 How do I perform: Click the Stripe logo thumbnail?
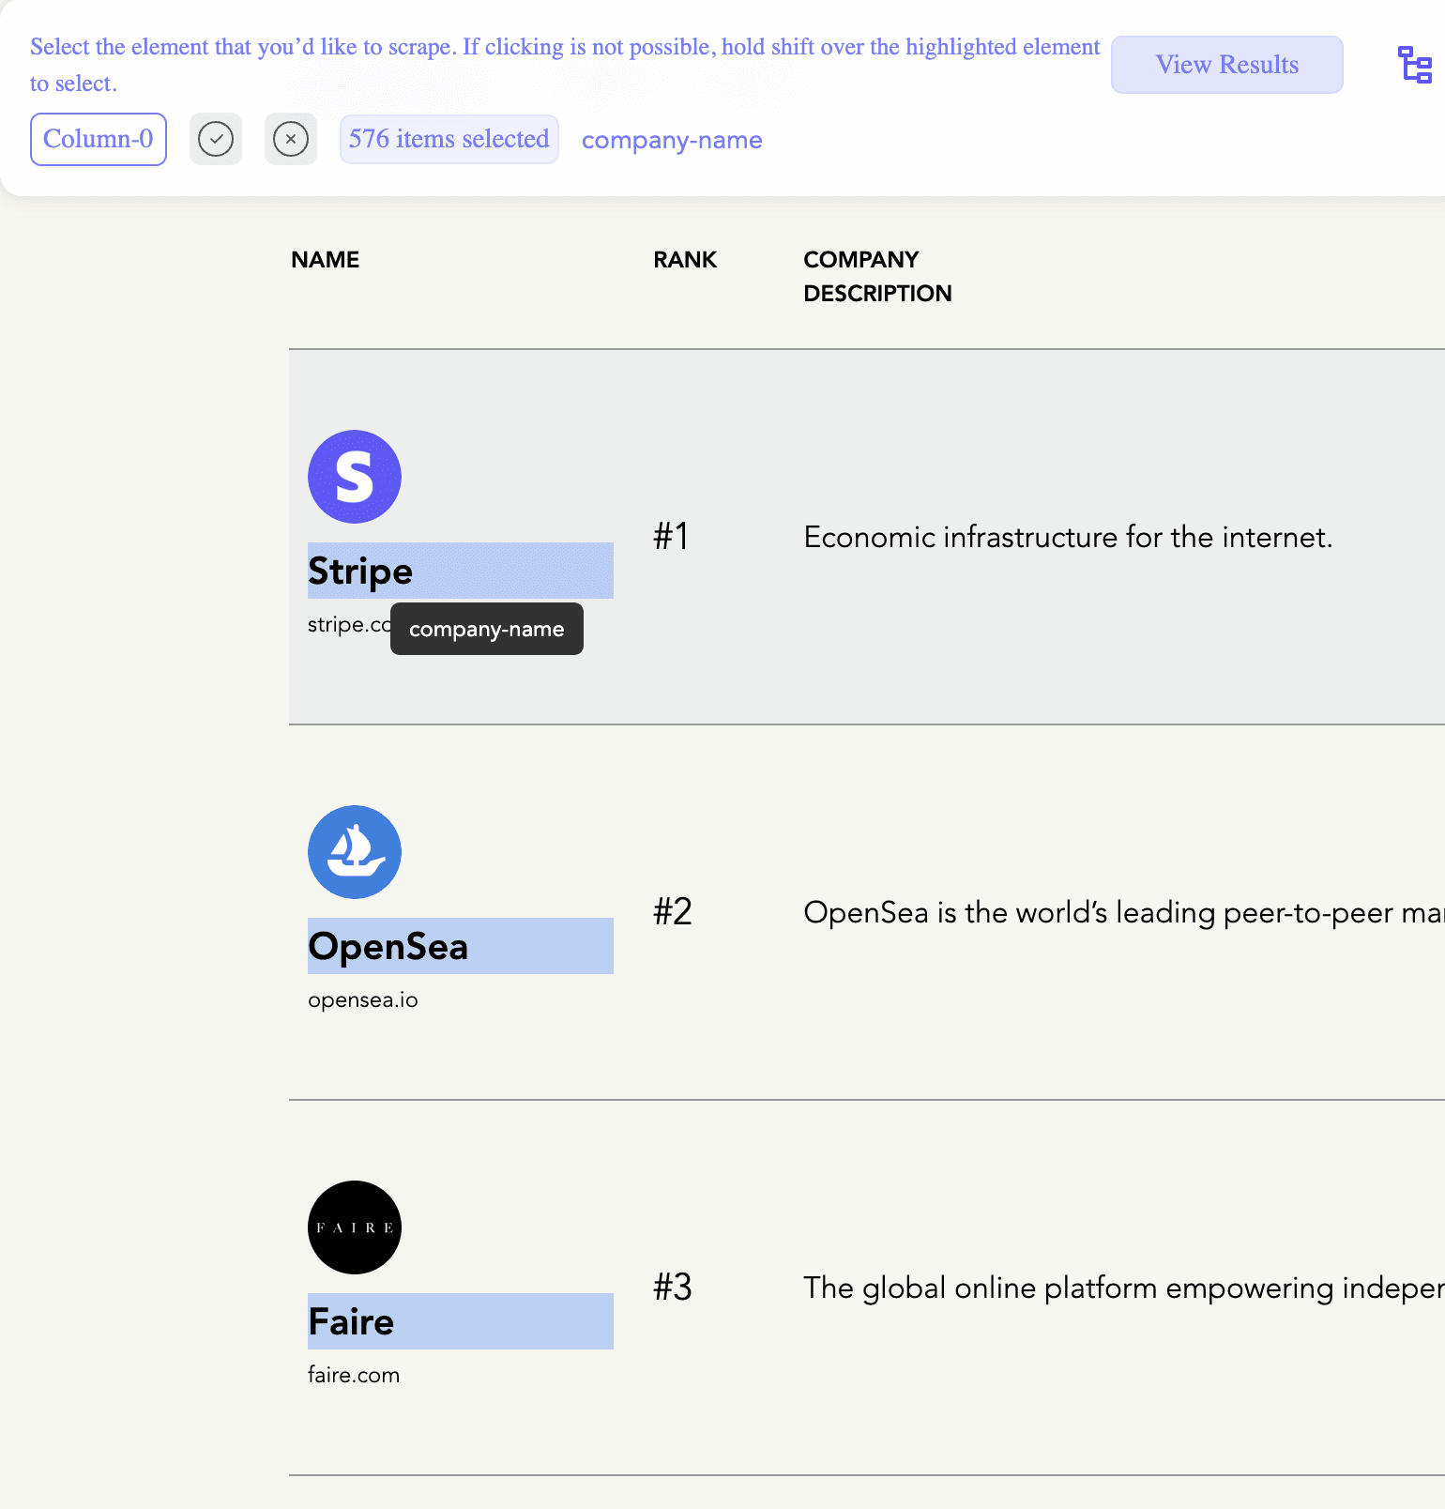355,477
